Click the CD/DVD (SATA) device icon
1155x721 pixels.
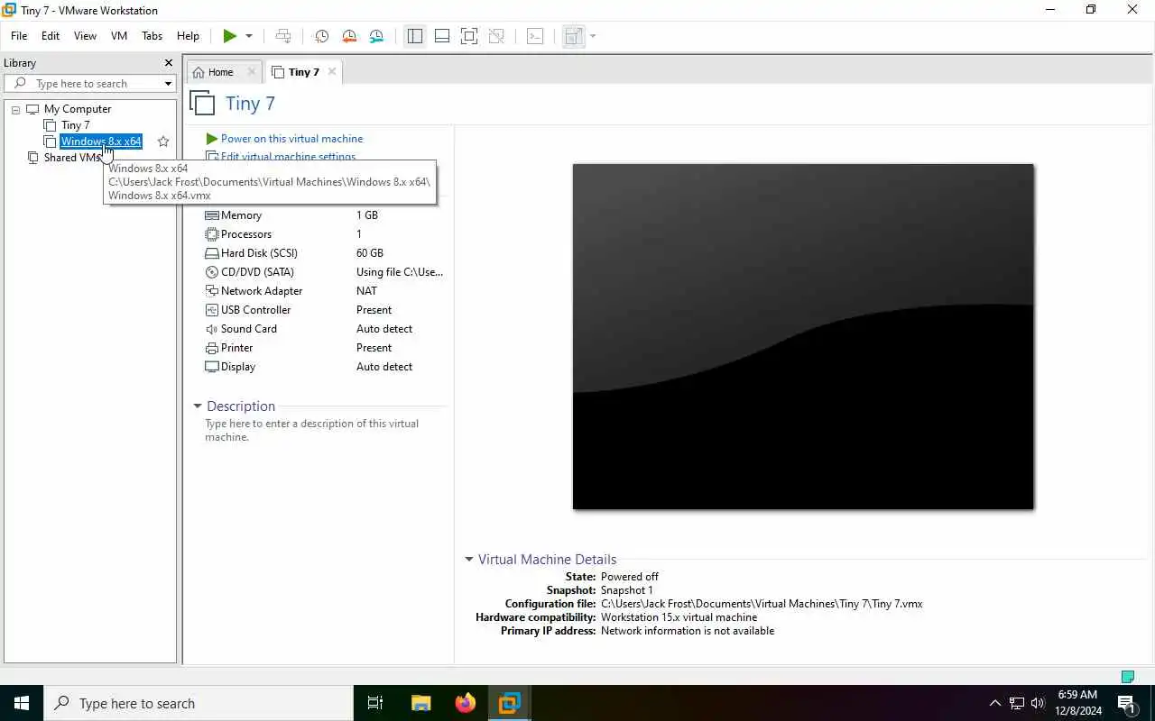pos(212,272)
